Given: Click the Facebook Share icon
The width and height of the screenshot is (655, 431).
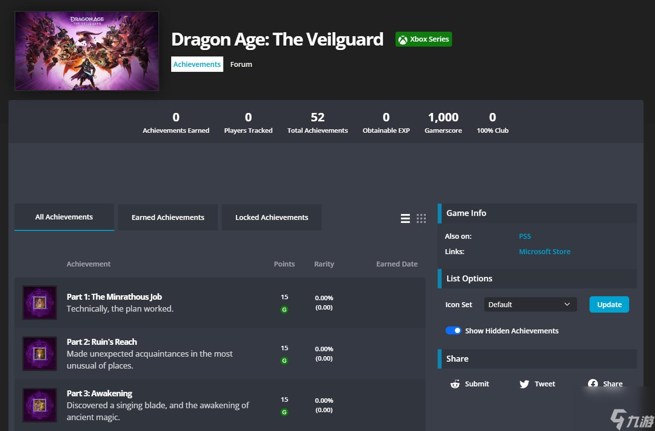Looking at the screenshot, I should tap(593, 384).
